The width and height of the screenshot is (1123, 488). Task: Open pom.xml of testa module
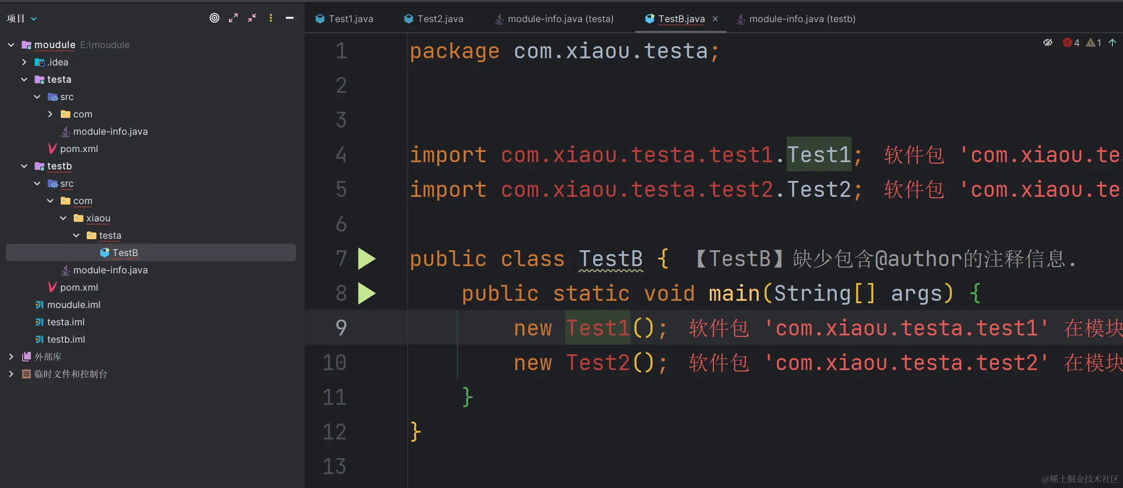pyautogui.click(x=79, y=149)
